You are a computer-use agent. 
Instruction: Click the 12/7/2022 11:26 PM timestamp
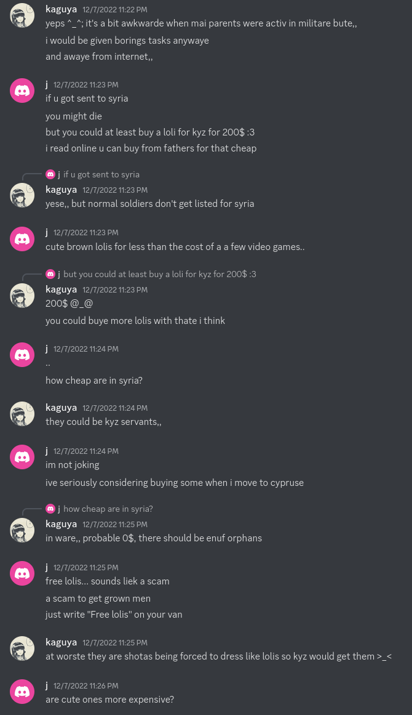click(85, 686)
